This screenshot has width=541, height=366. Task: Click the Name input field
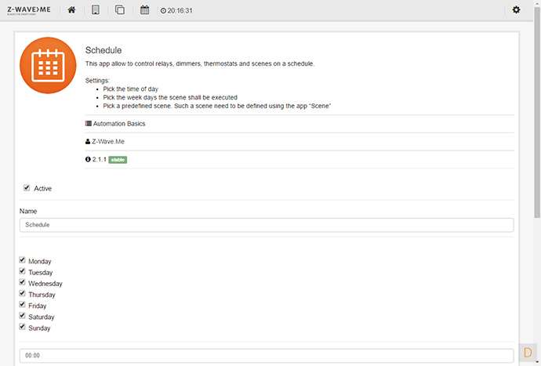267,225
